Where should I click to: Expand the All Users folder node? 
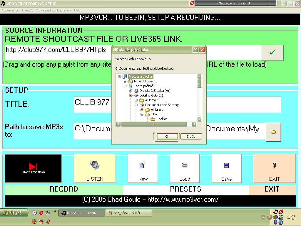142,109
